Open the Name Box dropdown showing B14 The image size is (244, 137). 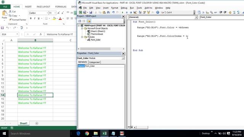coord(17,34)
